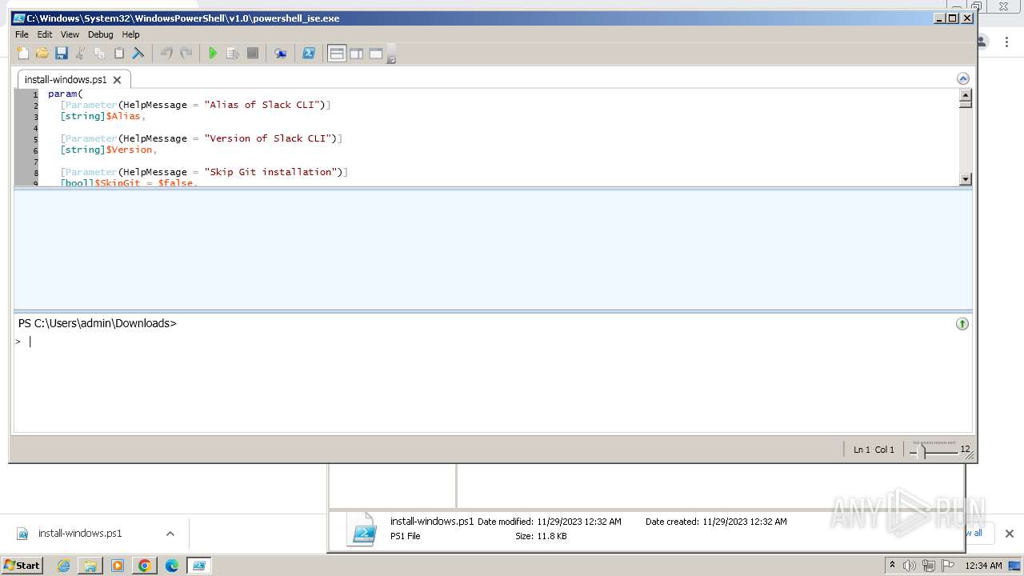Image resolution: width=1024 pixels, height=576 pixels.
Task: Collapse the script pane with the blue arrow
Action: pyautogui.click(x=963, y=78)
